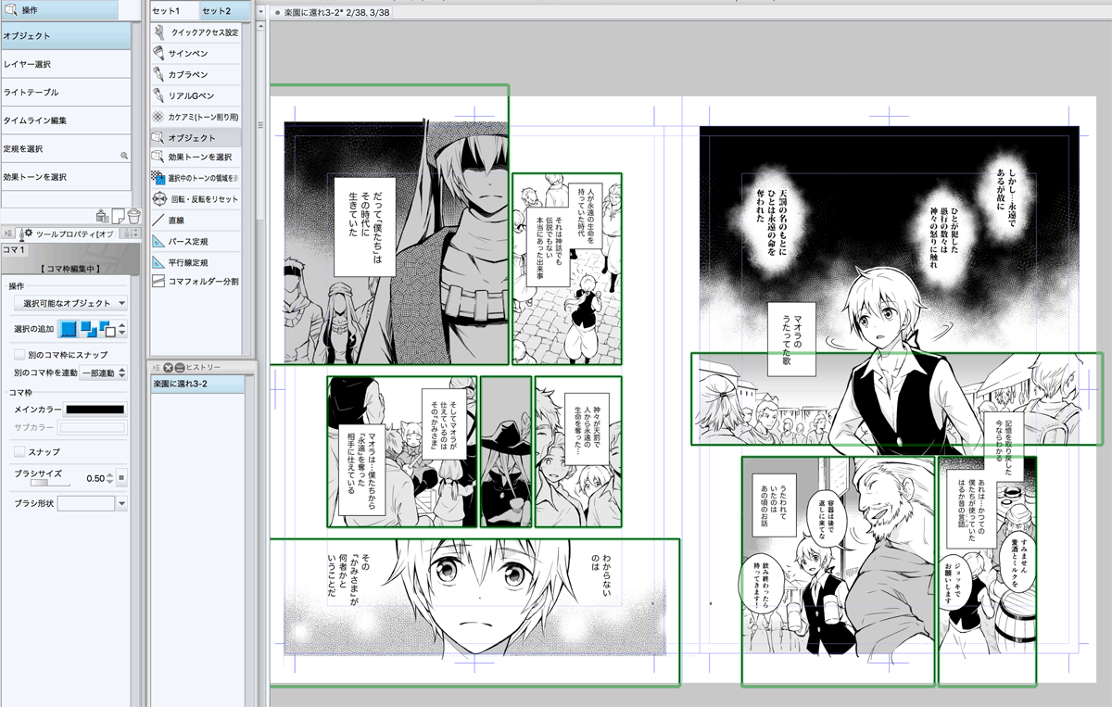Select the 直線 line tool

pos(196,221)
